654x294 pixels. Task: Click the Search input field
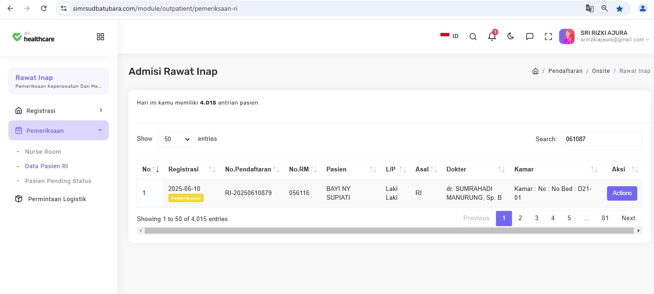point(601,139)
